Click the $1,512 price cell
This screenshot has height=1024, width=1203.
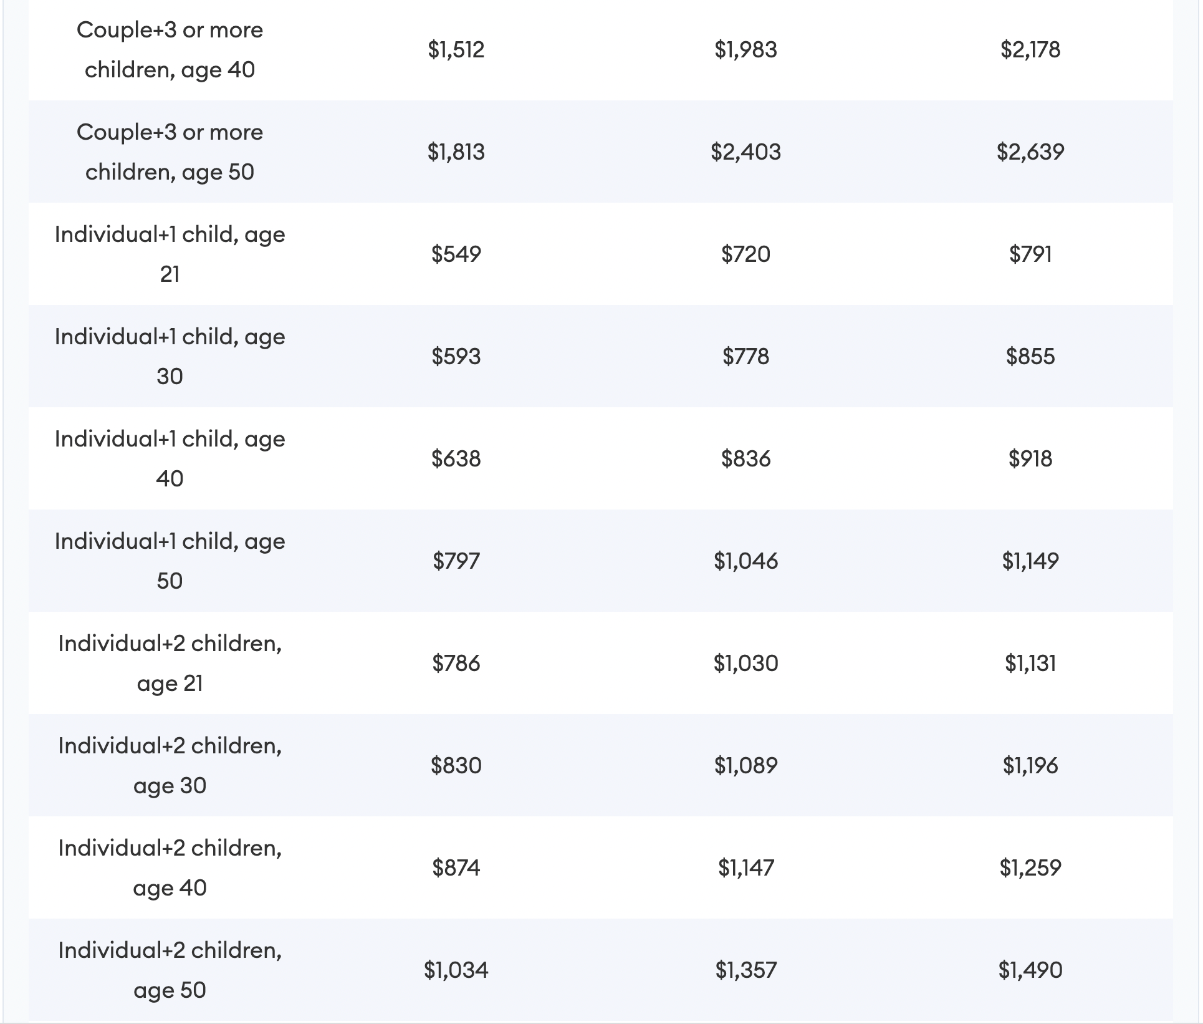coord(456,50)
